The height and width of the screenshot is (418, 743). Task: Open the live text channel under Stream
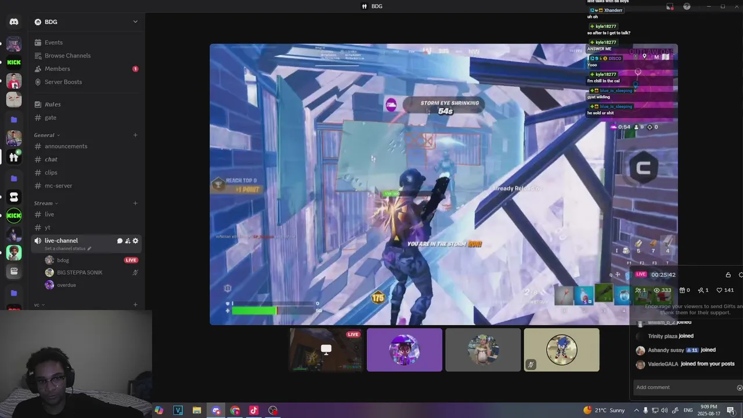coord(86,214)
